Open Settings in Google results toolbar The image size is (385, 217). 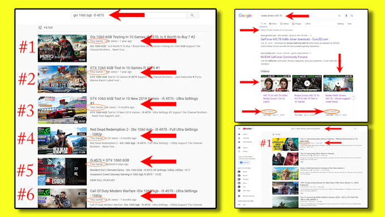tap(340, 24)
